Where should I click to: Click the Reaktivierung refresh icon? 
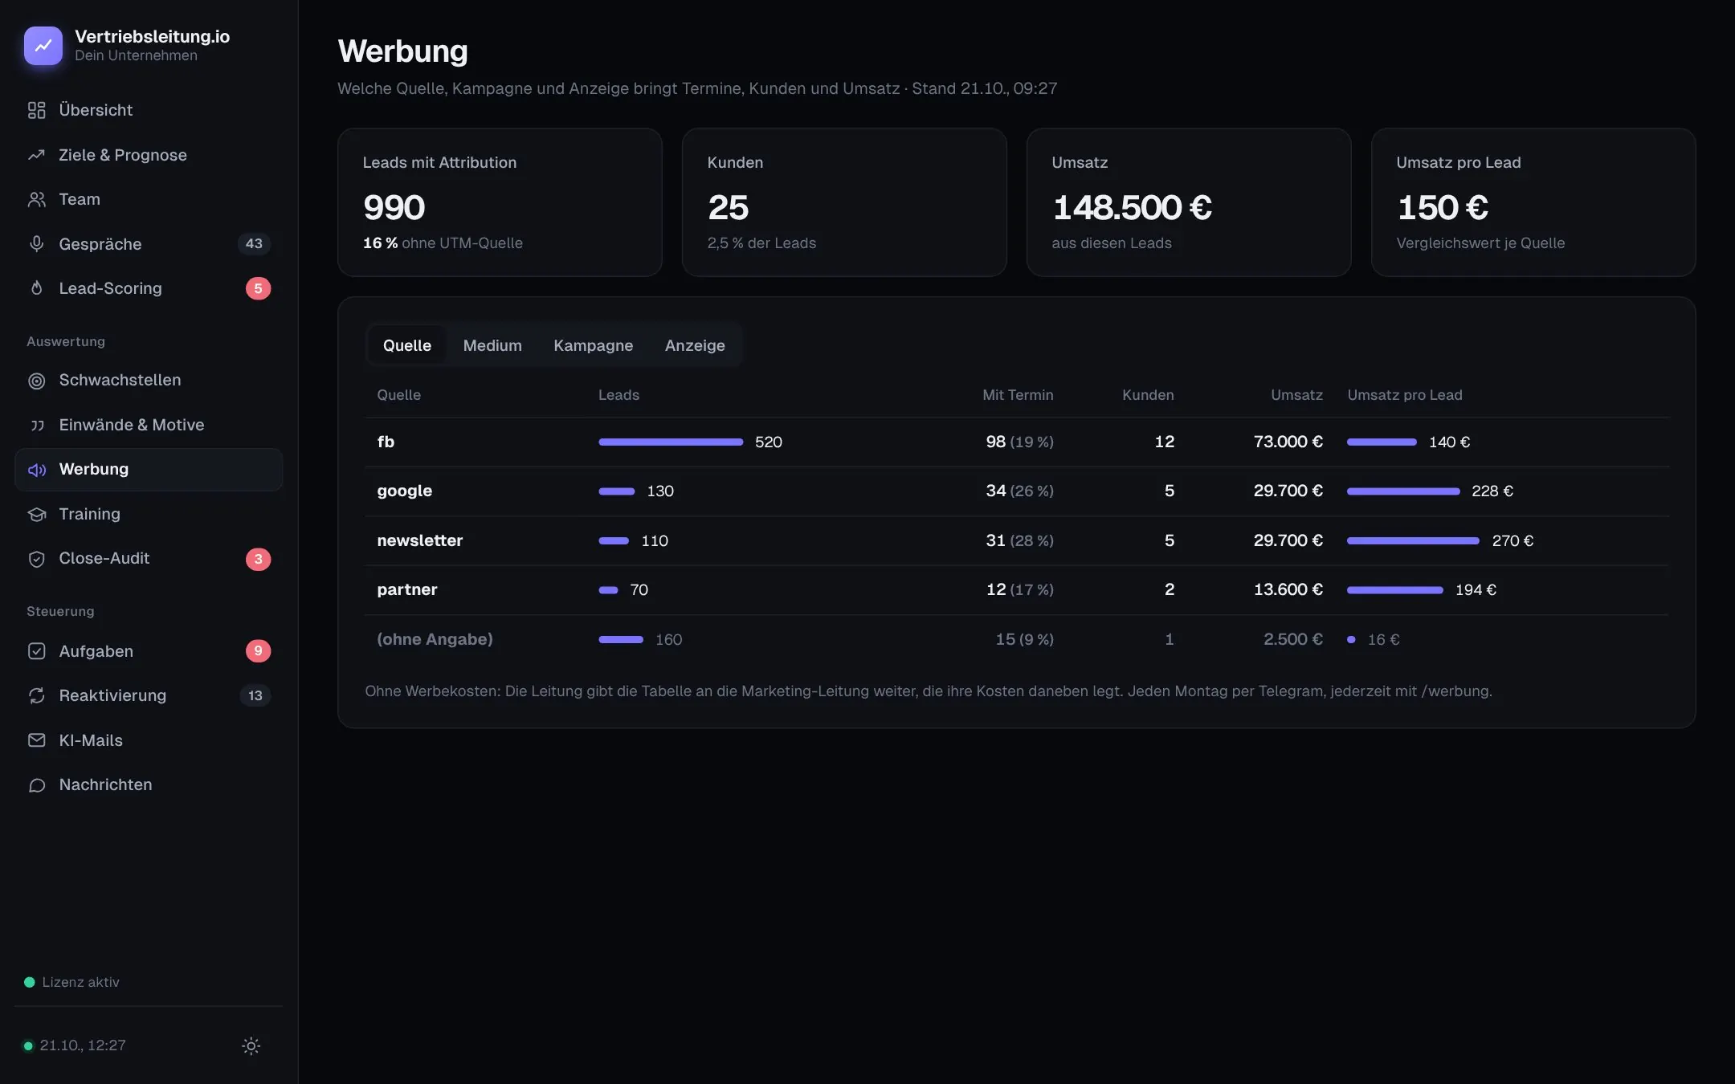(37, 695)
